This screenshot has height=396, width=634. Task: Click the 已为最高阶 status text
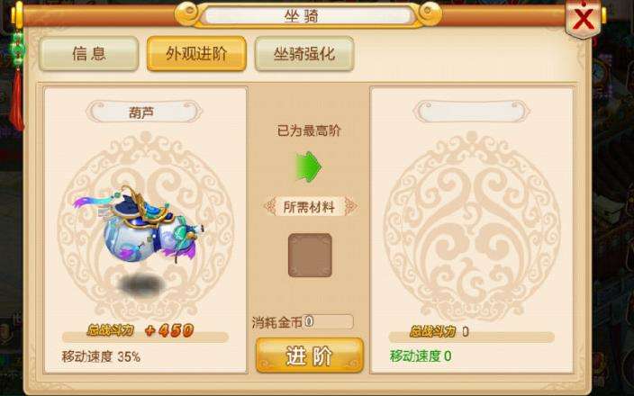(309, 130)
